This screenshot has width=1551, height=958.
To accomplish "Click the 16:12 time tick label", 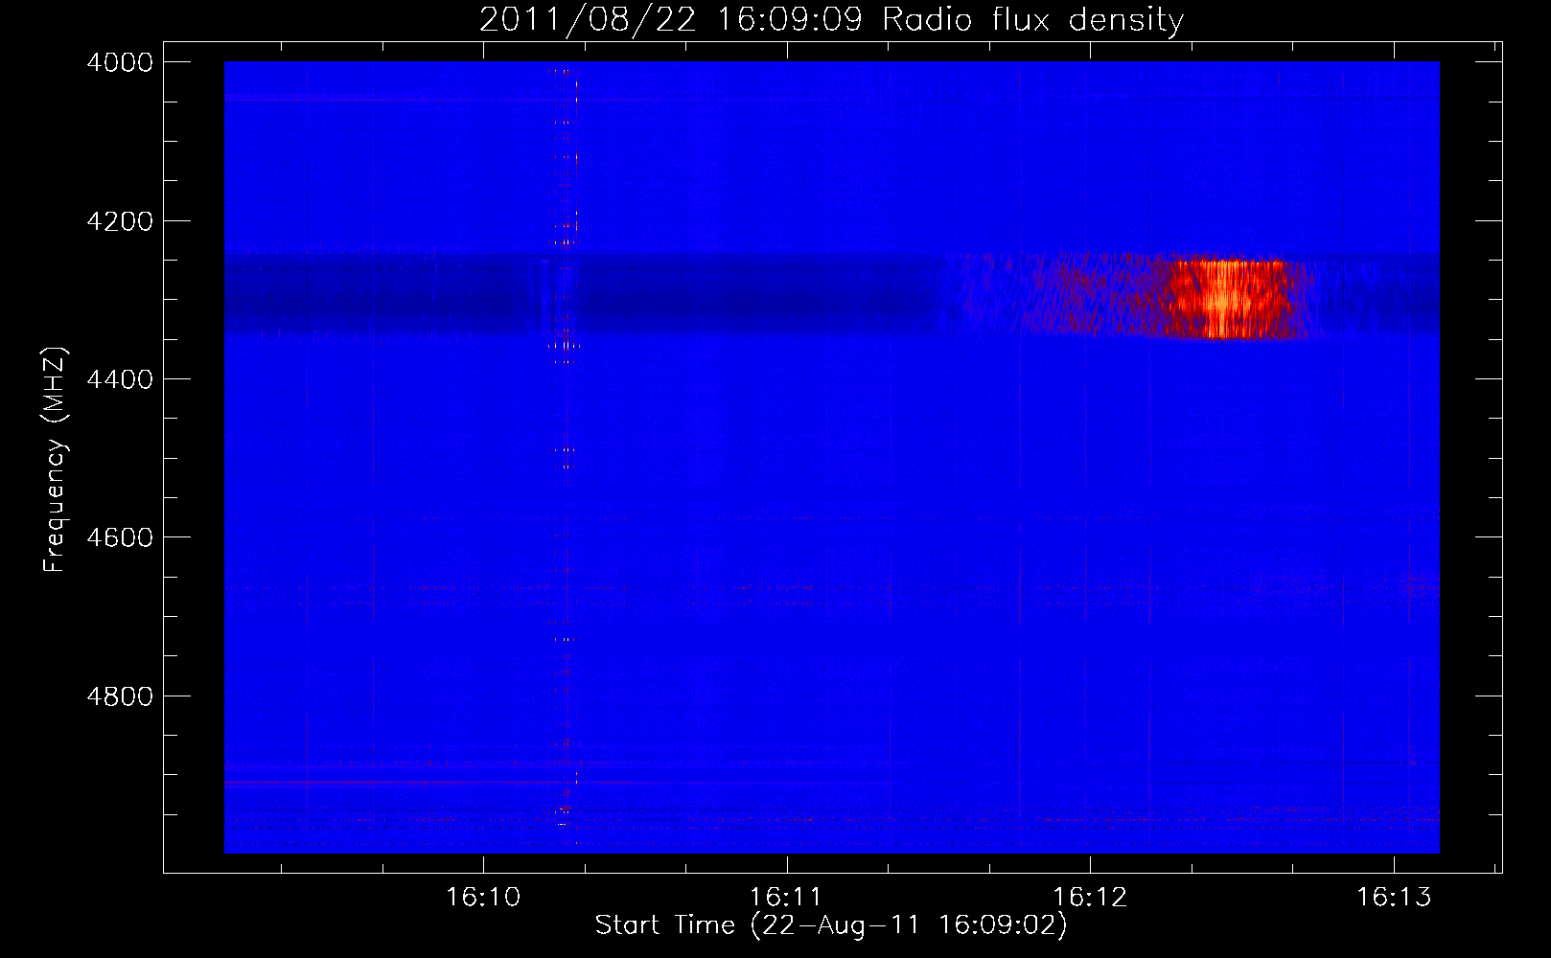I will (1090, 898).
